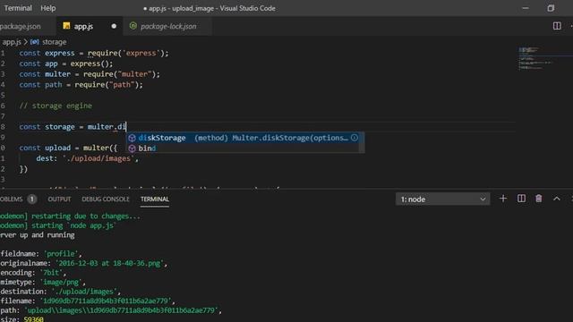The image size is (573, 322).
Task: Open the package-lock.json tab
Action: click(168, 26)
